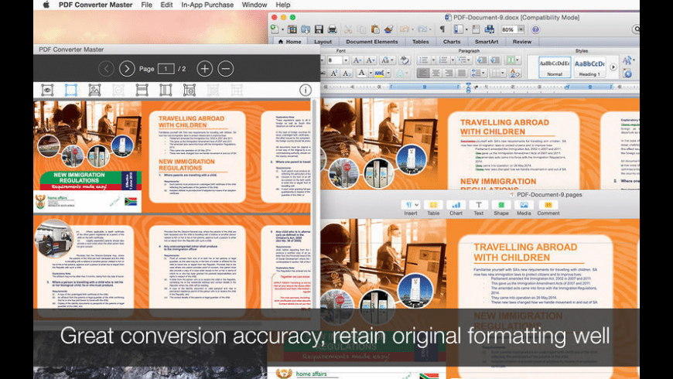Print the Word document

pyautogui.click(x=332, y=29)
